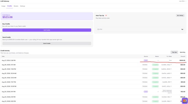The width and height of the screenshot is (188, 104).
Task: Open the floating chat widget icon
Action: coord(185,101)
